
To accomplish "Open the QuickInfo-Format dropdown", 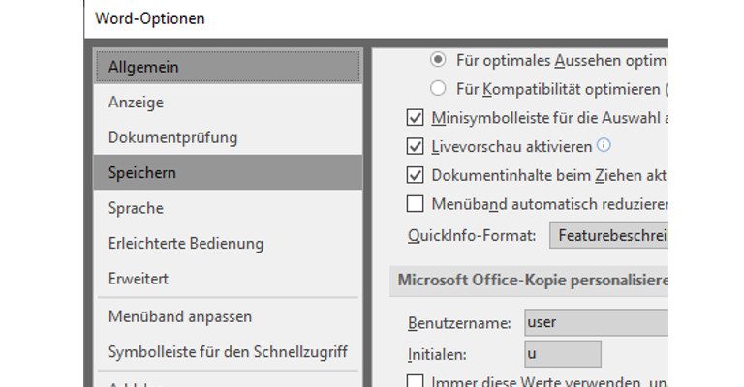I will pos(608,235).
